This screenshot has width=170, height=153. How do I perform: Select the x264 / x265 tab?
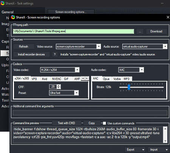pos(22,79)
